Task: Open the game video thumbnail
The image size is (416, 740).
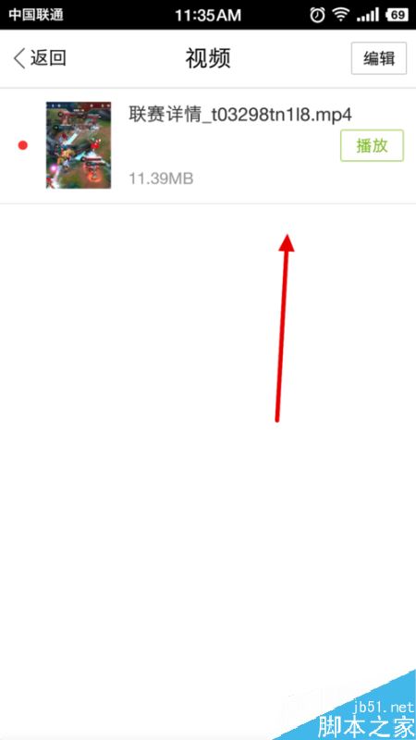Action: click(79, 145)
